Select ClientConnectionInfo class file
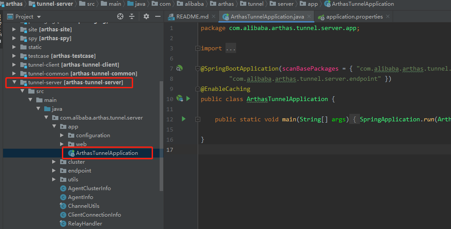This screenshot has width=451, height=229. point(94,214)
